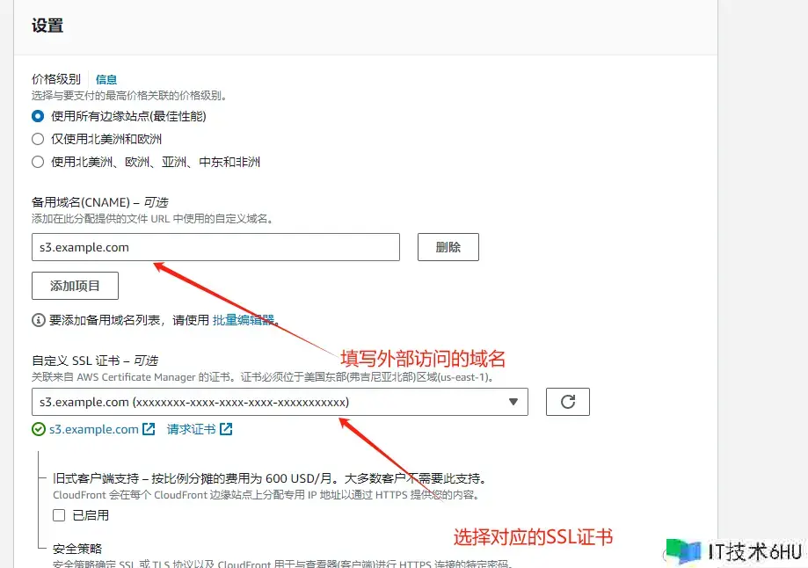Click the refresh certificates icon button
Screen dimensions: 808x568
(568, 402)
